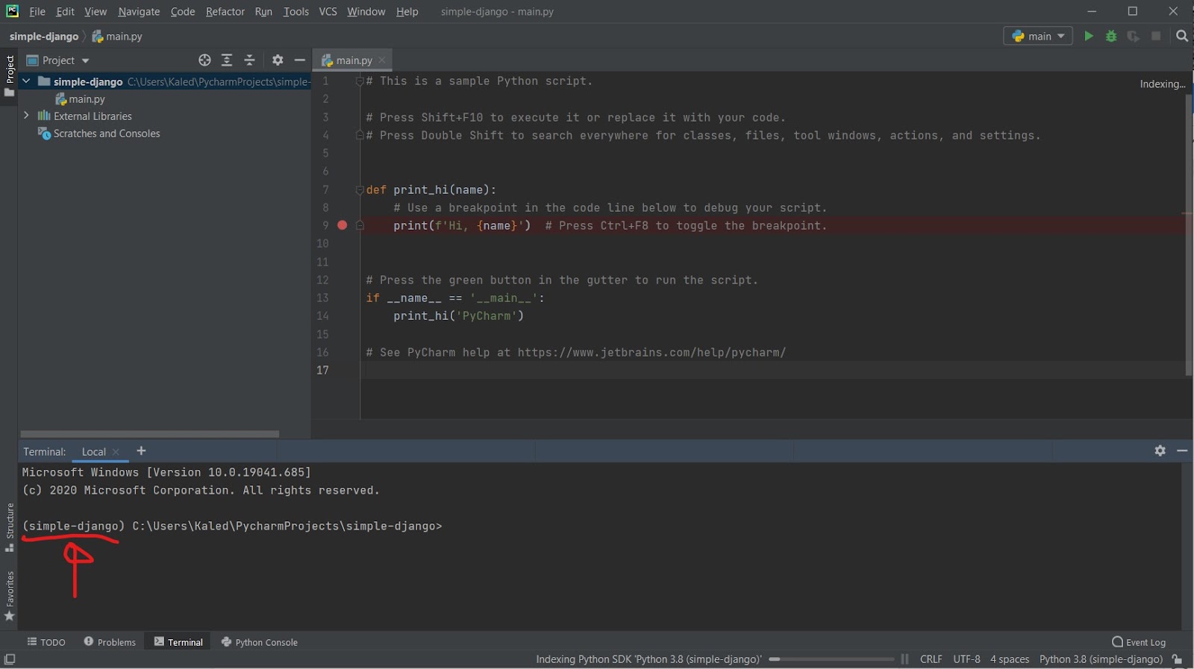Click the 'Indexing...' indicator in editor

(x=1162, y=84)
